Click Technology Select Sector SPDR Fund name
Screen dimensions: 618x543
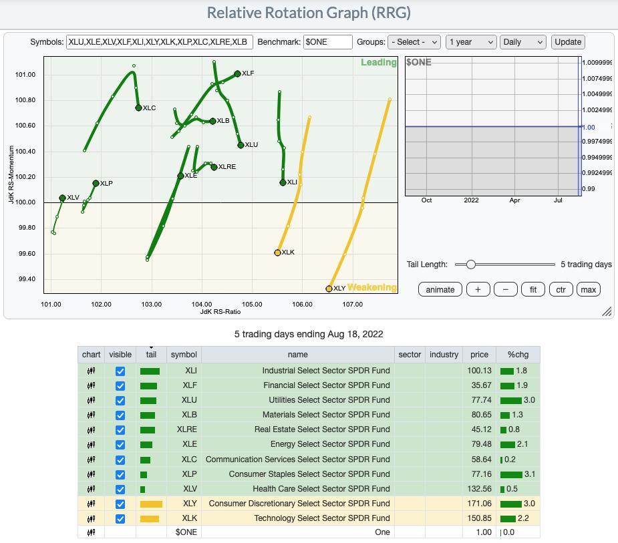(322, 518)
